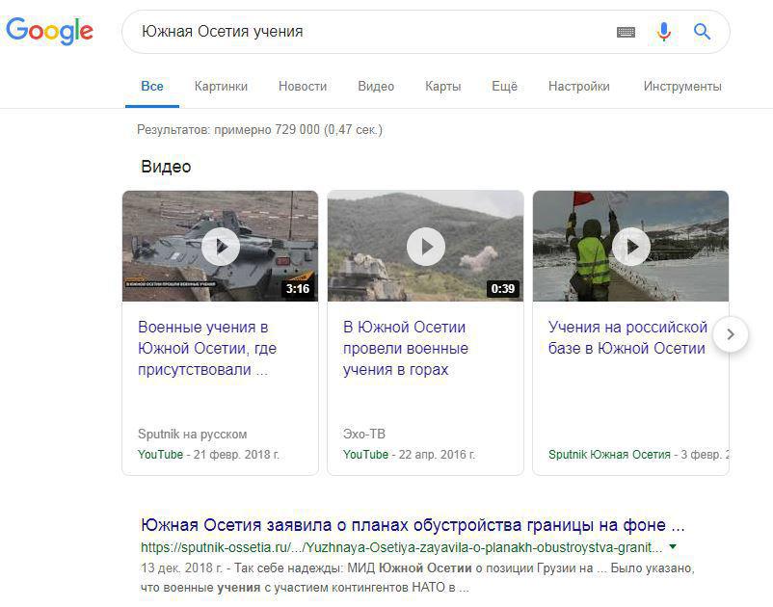Viewport: 773px width, 607px height.
Task: Play the video with flag signalman
Action: click(631, 247)
